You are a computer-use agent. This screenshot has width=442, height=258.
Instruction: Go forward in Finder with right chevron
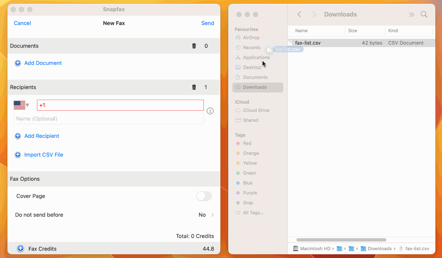click(x=314, y=14)
